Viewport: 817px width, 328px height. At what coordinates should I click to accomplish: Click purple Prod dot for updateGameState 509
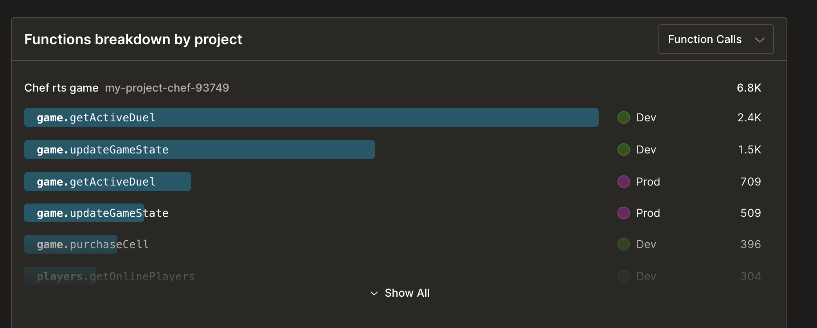623,213
